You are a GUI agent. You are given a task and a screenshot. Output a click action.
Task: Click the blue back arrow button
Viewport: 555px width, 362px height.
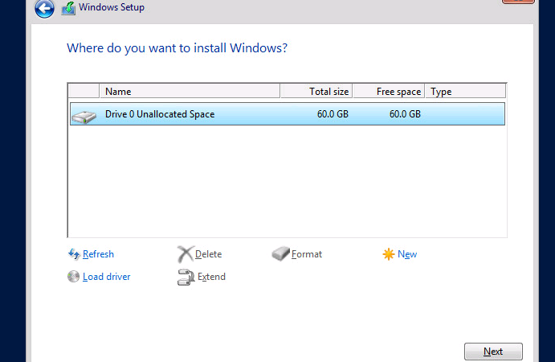[x=44, y=8]
